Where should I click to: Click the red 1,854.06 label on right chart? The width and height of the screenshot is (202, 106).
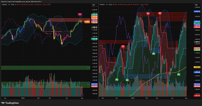click(x=197, y=27)
